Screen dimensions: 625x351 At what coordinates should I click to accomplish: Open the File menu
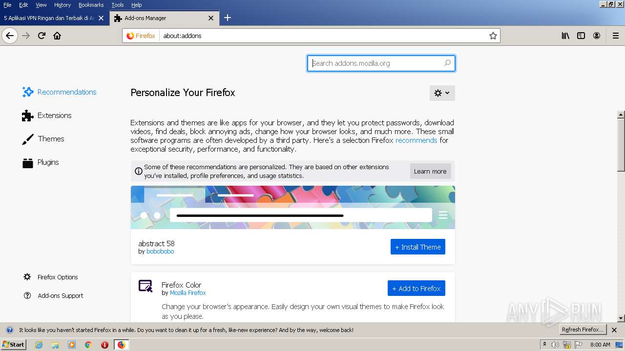7,5
